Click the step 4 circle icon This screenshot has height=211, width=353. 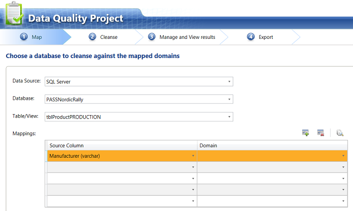pos(251,37)
